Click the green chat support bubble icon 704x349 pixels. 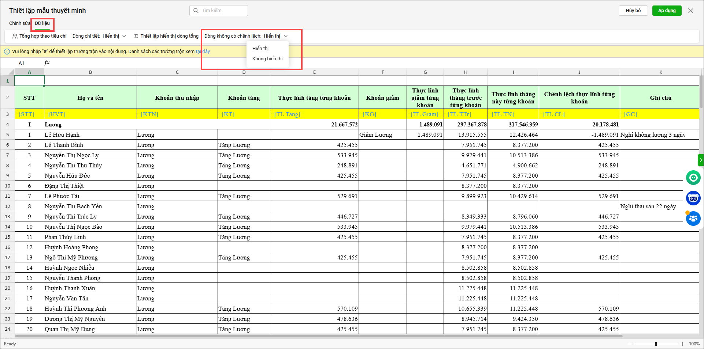[x=693, y=178]
